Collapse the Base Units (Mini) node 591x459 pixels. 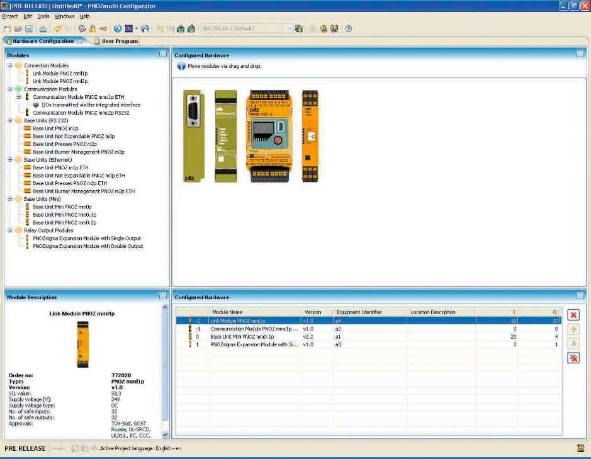coord(10,199)
